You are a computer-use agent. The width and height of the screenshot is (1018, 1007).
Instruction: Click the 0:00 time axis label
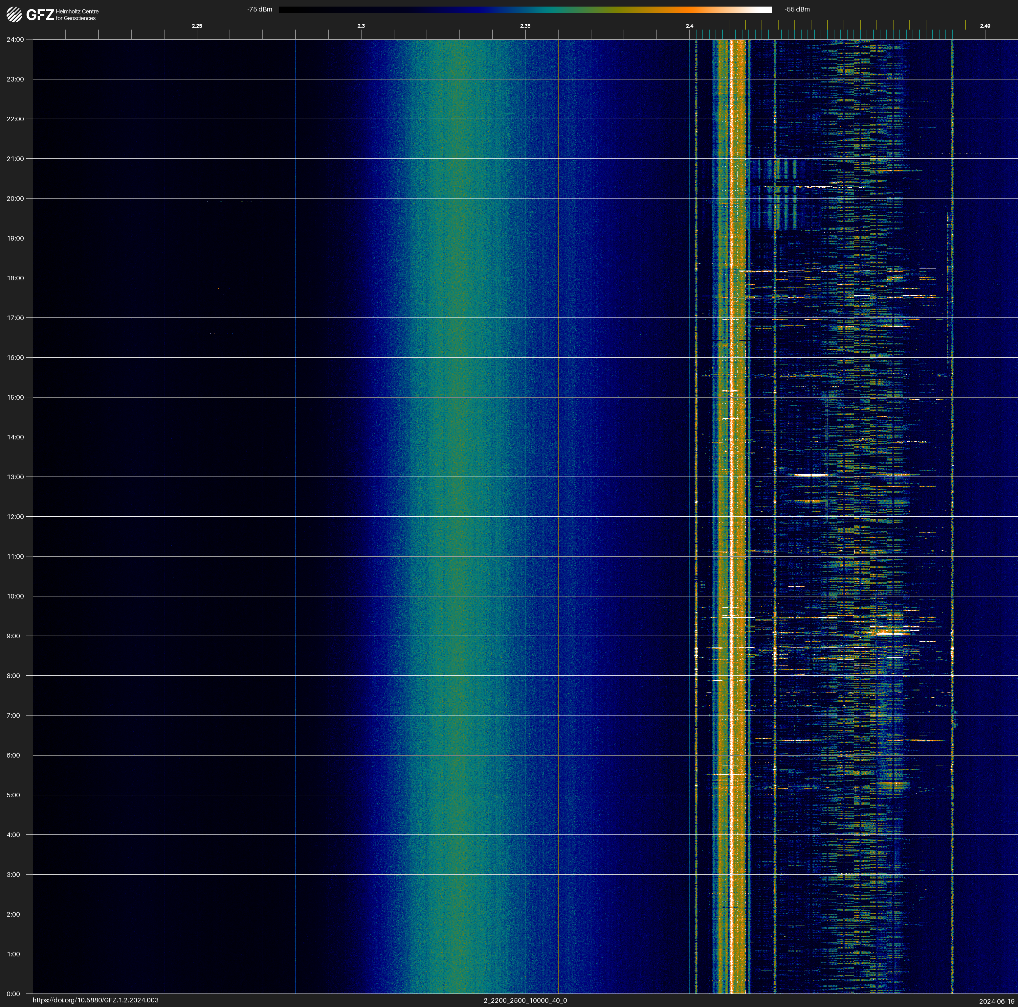tap(14, 994)
